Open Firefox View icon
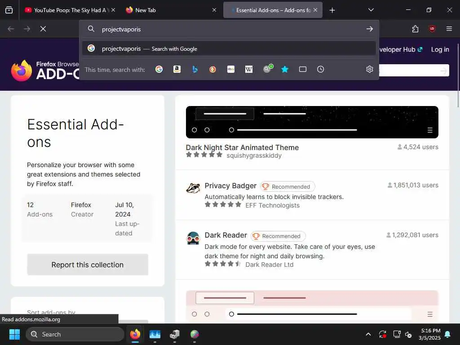The width and height of the screenshot is (460, 345). pyautogui.click(x=9, y=10)
